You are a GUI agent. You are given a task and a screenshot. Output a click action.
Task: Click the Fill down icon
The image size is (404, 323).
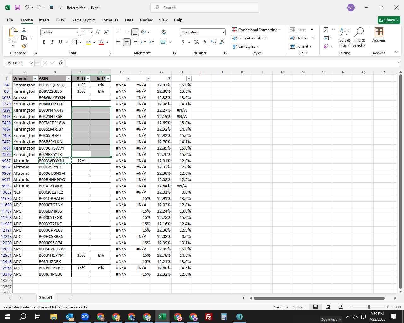(x=326, y=38)
